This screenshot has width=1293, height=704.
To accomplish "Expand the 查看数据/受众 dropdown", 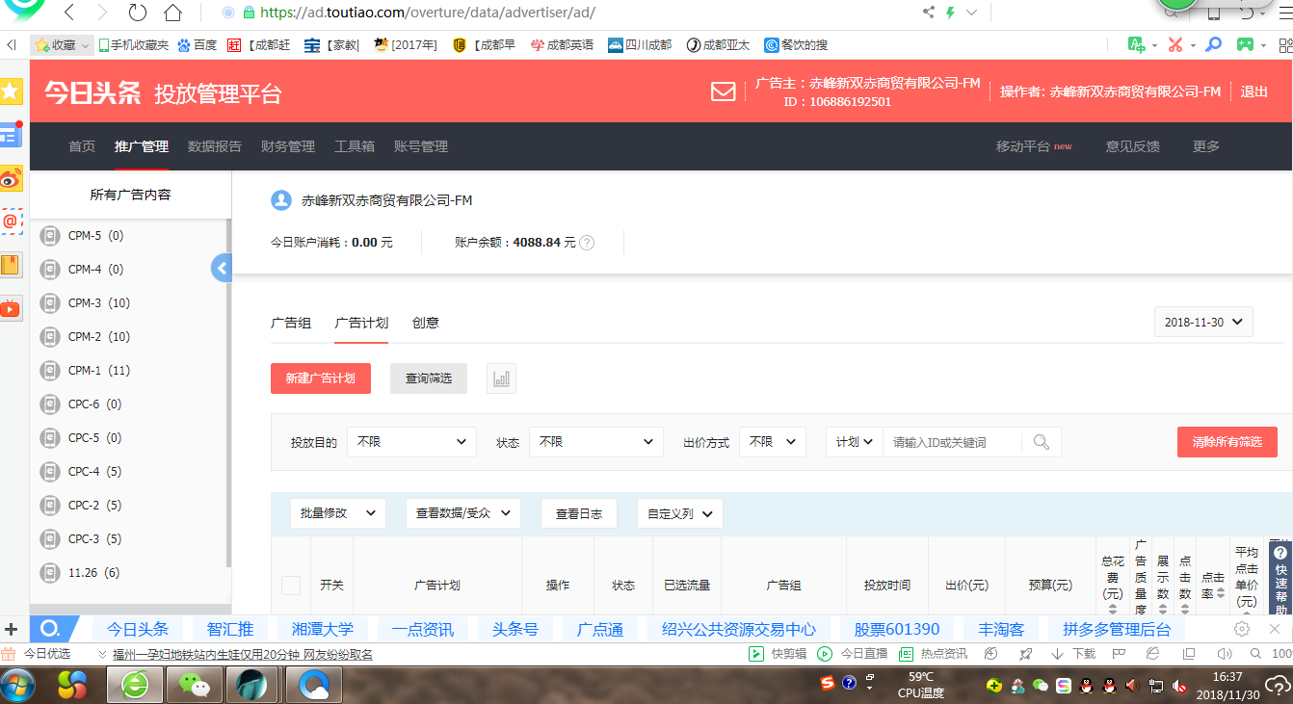I will tap(463, 513).
